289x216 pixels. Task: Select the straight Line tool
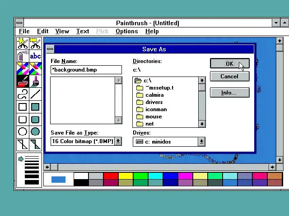tap(35, 94)
